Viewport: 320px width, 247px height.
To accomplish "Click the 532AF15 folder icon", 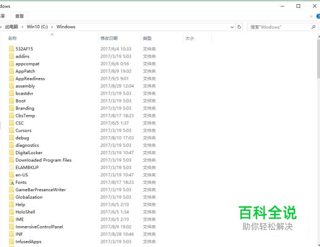I will (12, 49).
